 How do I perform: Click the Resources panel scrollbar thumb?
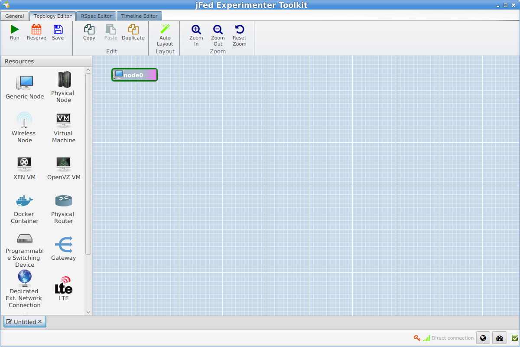88,164
